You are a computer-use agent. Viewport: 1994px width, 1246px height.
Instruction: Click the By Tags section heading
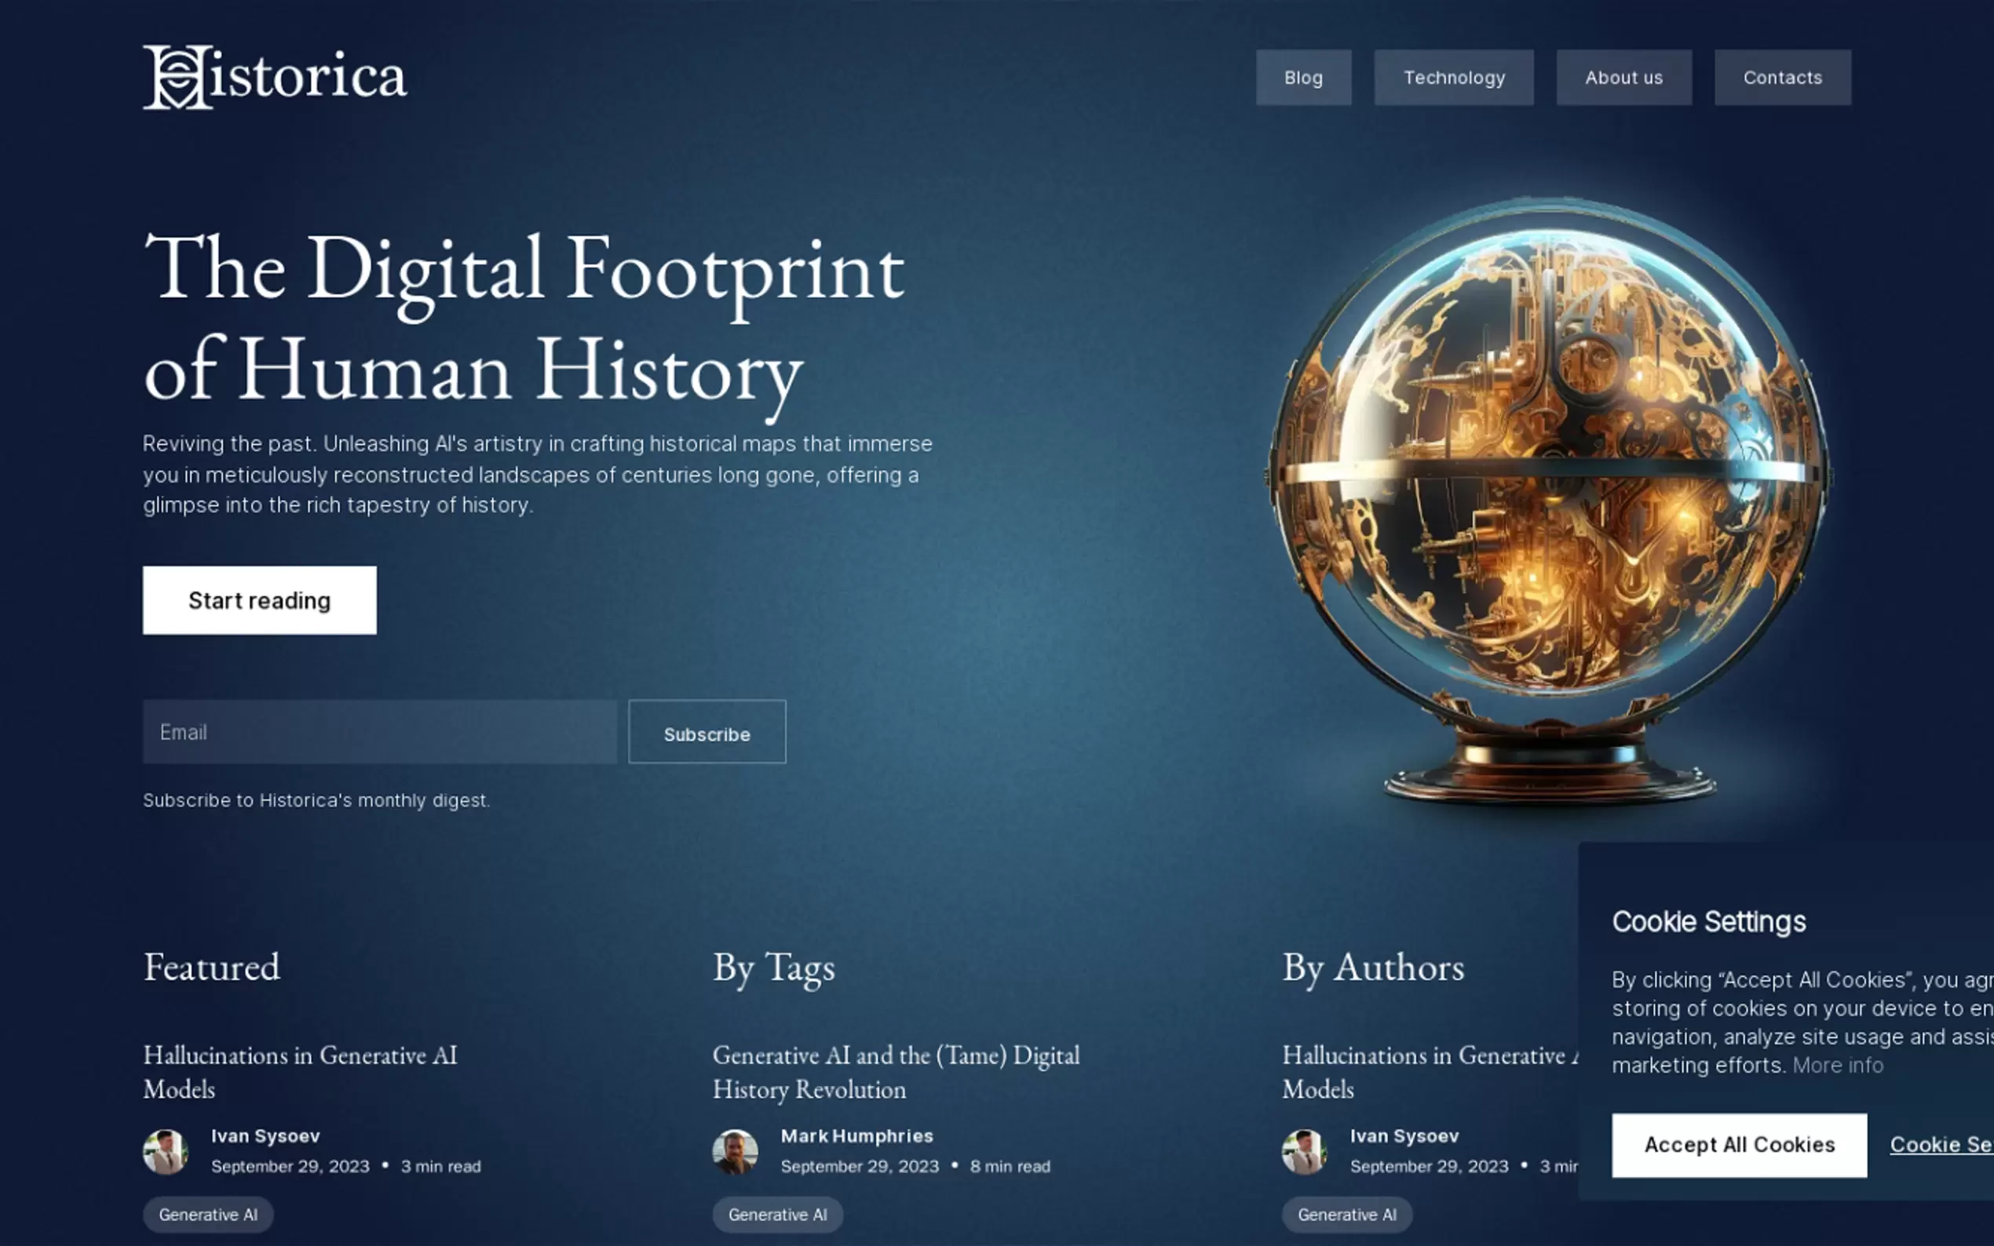773,968
